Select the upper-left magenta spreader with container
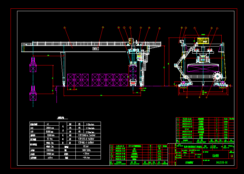The height and width of the screenshot is (174, 244). point(33,65)
